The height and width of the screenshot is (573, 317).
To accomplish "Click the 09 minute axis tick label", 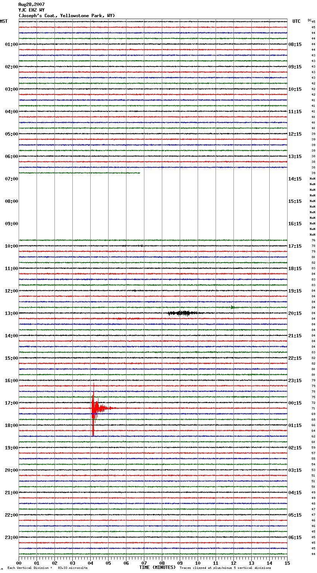I will (180, 563).
